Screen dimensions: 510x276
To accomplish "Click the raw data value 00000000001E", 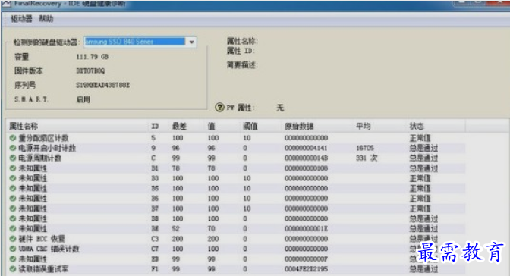I will (306, 228).
